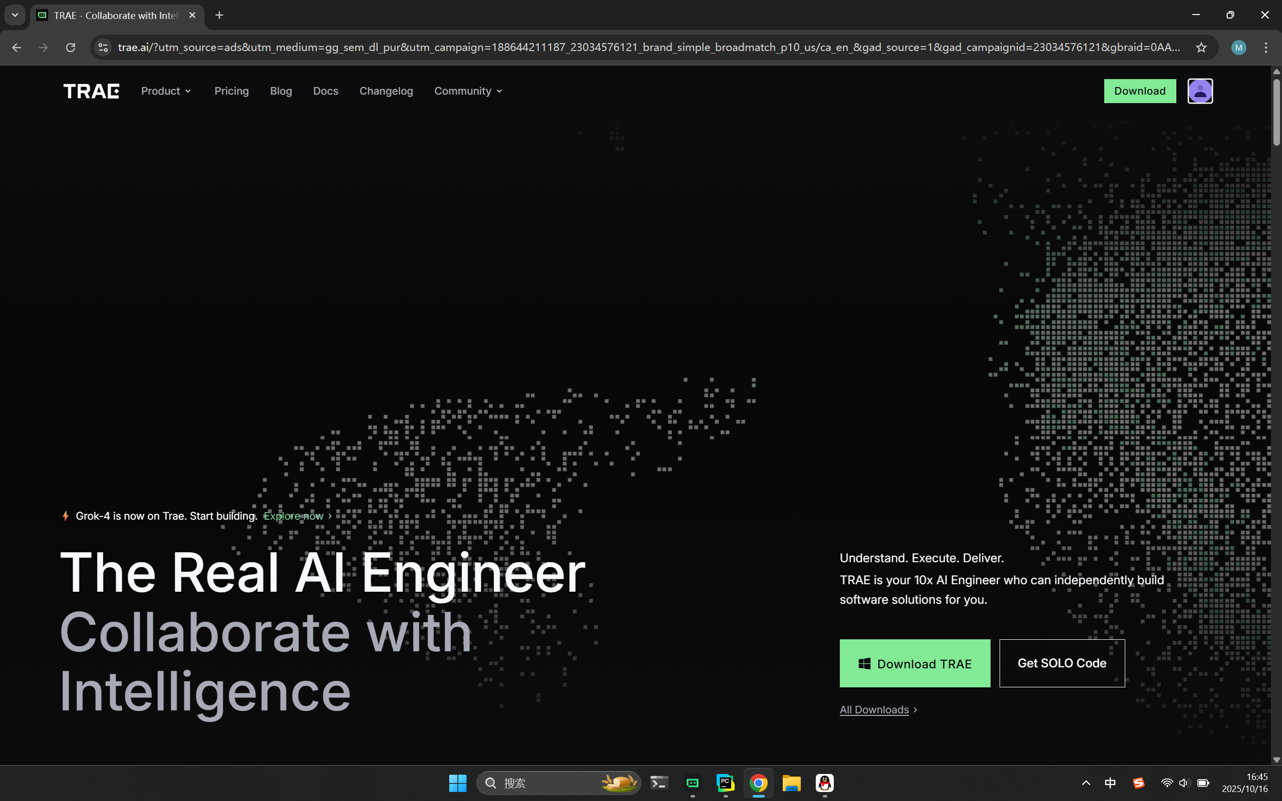
Task: Reload the page with refresh icon
Action: coord(71,48)
